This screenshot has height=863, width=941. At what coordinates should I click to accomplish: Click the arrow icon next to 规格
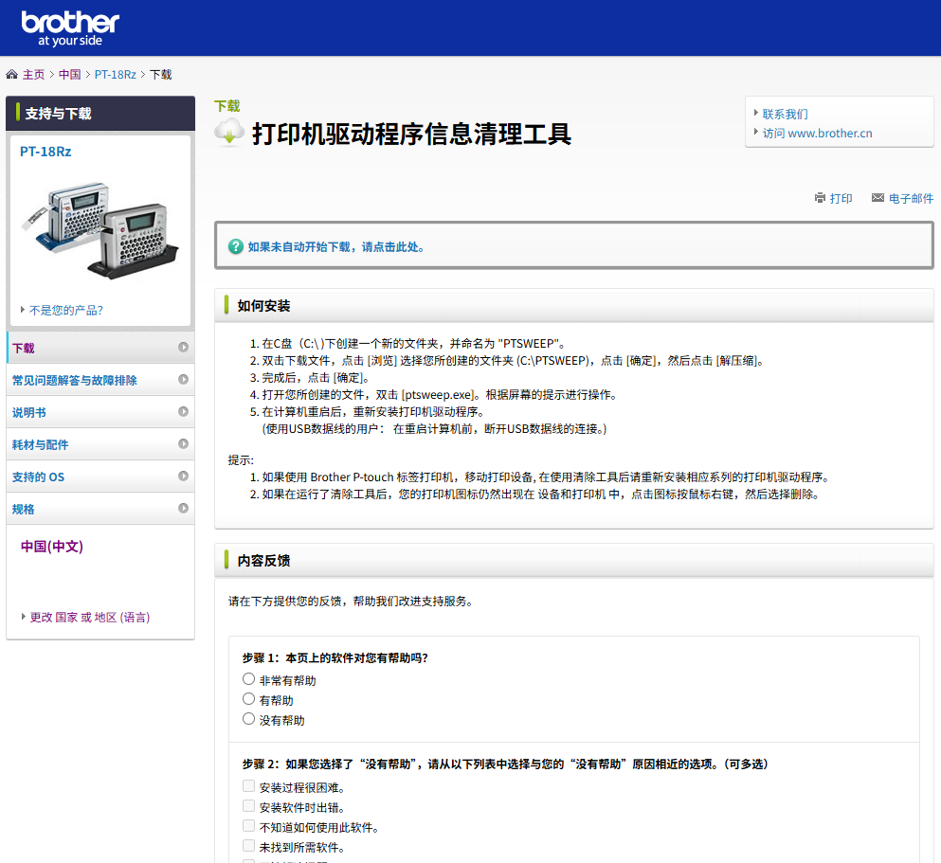point(183,509)
